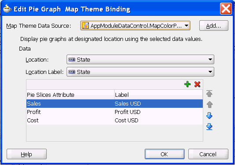Open the Location dropdown
Image resolution: width=235 pixels, height=165 pixels.
(140, 59)
